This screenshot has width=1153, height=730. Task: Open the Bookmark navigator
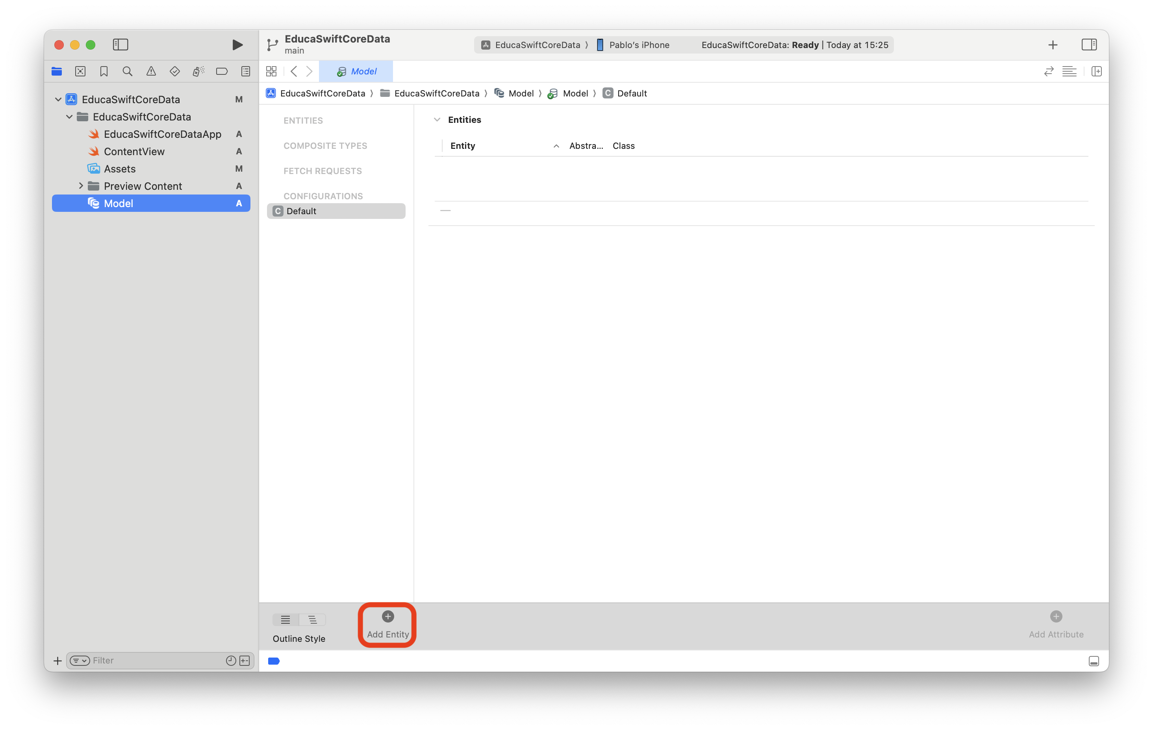(104, 71)
